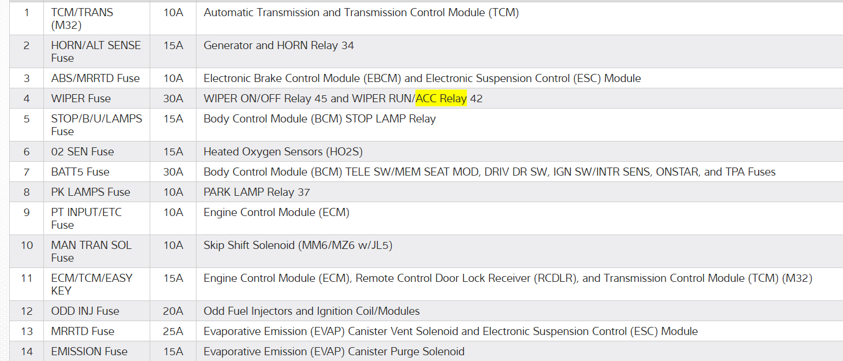The height and width of the screenshot is (361, 843).
Task: Click the Skip Shift Solenoid description
Action: point(298,245)
